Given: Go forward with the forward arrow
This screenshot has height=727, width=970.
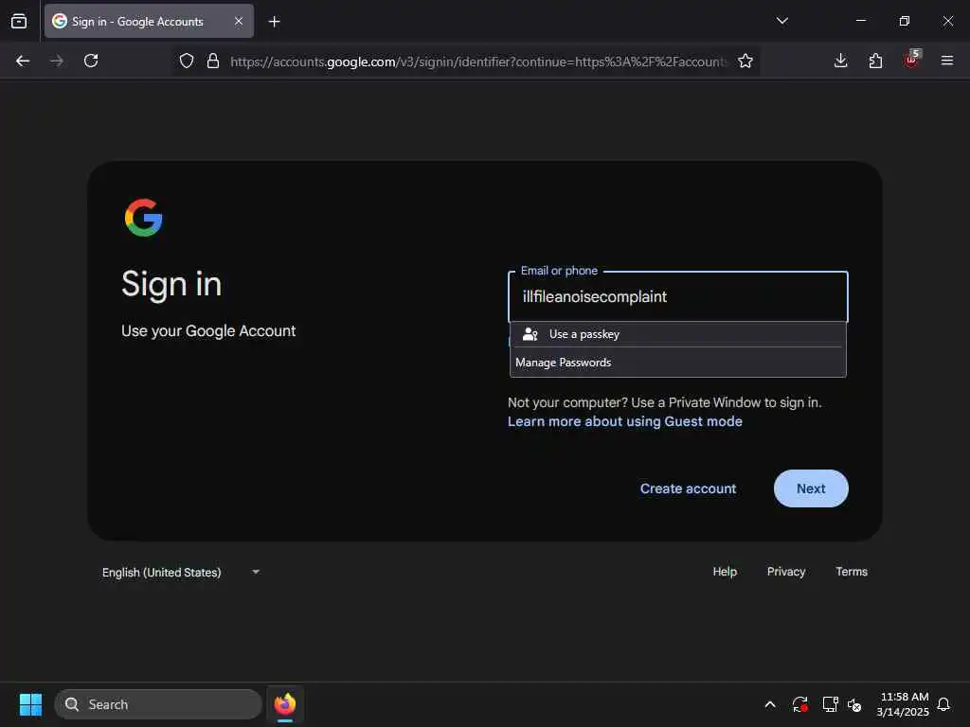Looking at the screenshot, I should (x=57, y=61).
